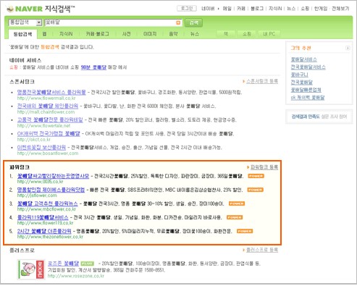Open power link 2 above jsflower.com
The height and width of the screenshot is (286, 357).
pyautogui.click(x=51, y=190)
